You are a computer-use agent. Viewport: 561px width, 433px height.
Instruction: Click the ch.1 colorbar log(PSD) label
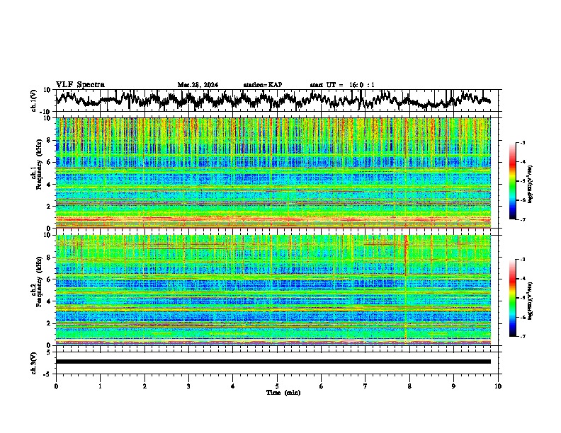pyautogui.click(x=530, y=184)
